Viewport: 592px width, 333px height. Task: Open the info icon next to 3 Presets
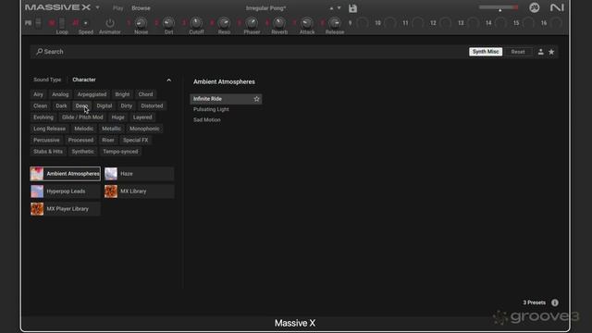click(555, 302)
